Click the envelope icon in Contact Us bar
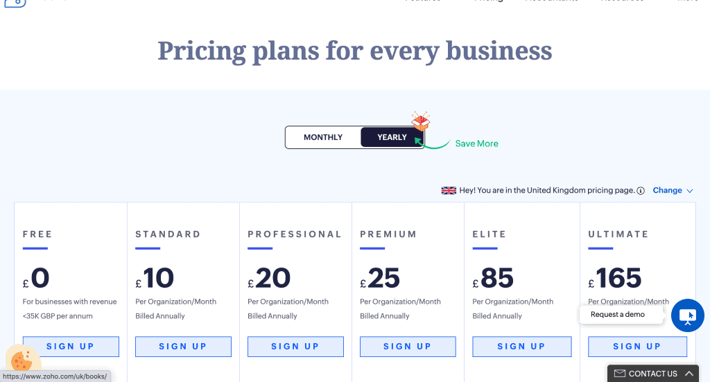This screenshot has height=382, width=710. [620, 374]
